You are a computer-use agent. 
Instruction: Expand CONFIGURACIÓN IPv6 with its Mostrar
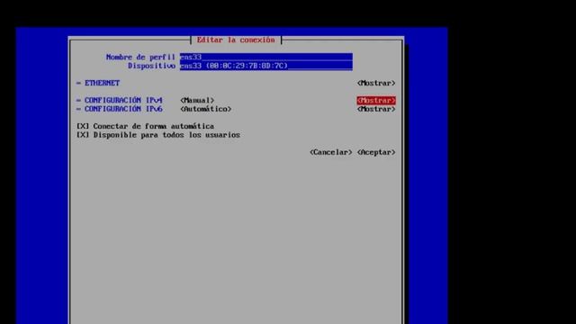376,109
